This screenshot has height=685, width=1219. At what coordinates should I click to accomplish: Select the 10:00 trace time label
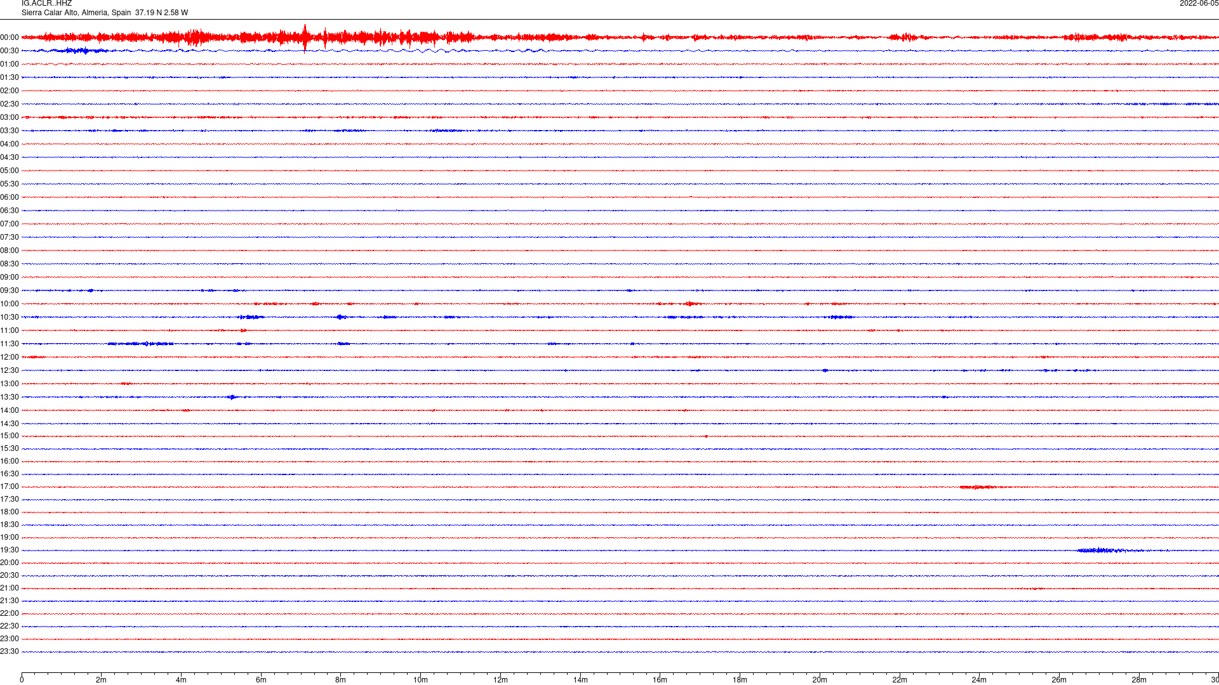(x=10, y=304)
